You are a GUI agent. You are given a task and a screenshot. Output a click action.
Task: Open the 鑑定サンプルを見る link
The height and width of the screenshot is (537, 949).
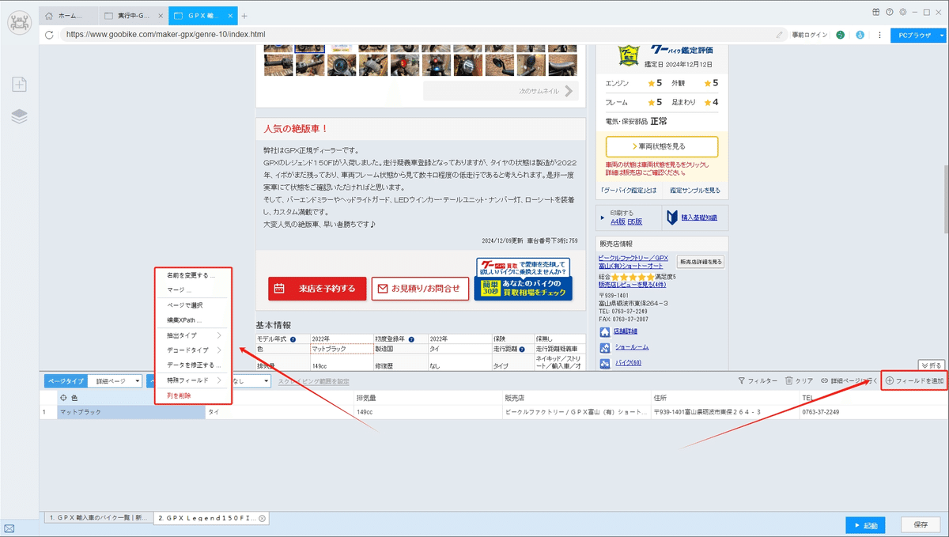(695, 191)
